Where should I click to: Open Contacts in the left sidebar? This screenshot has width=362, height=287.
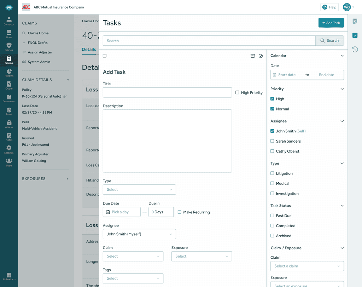coord(9,21)
